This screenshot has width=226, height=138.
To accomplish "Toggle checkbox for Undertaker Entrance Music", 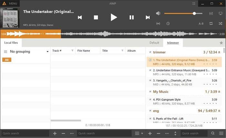I will point(150,70).
